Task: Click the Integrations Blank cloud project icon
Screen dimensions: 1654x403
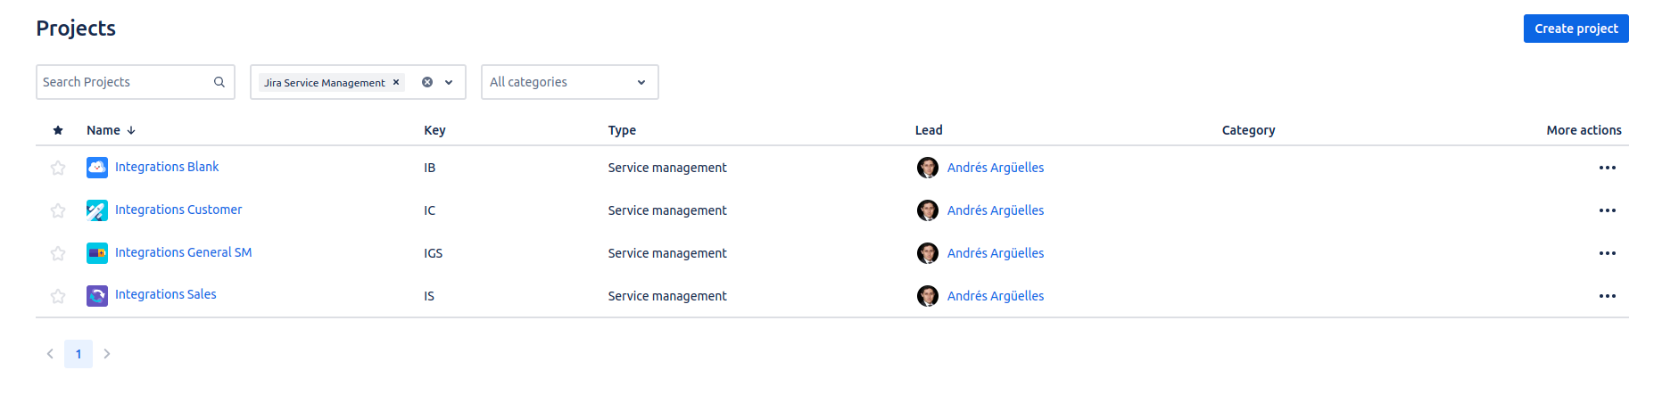Action: click(x=96, y=168)
